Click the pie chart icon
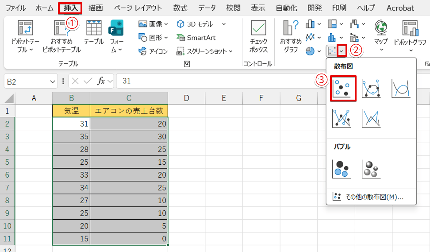 [310, 51]
